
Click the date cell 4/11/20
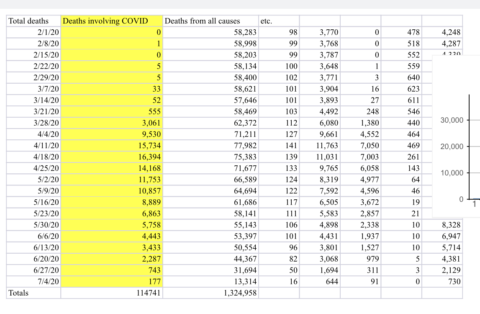(x=33, y=146)
